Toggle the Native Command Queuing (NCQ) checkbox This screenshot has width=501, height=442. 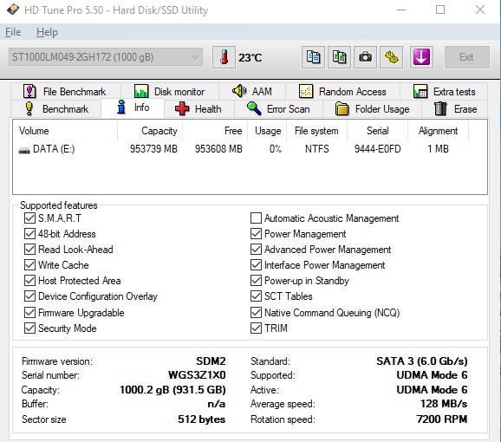tap(256, 312)
